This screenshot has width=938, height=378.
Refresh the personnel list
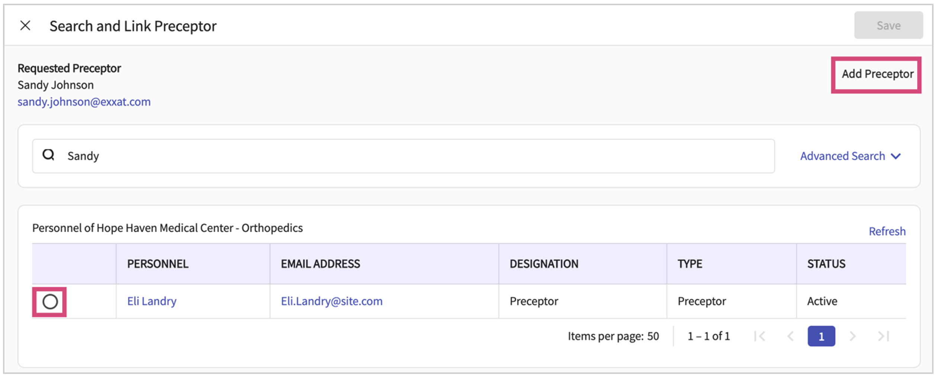(x=887, y=231)
